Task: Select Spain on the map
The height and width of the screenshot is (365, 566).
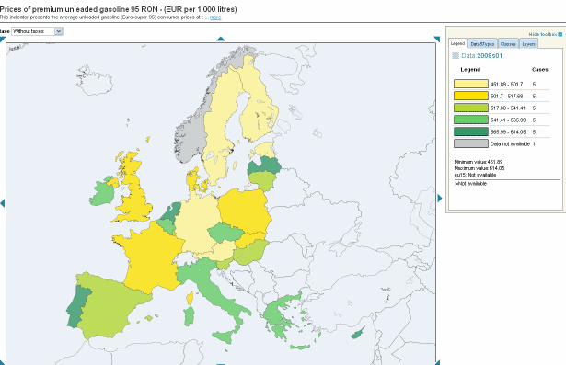Action: point(109,306)
